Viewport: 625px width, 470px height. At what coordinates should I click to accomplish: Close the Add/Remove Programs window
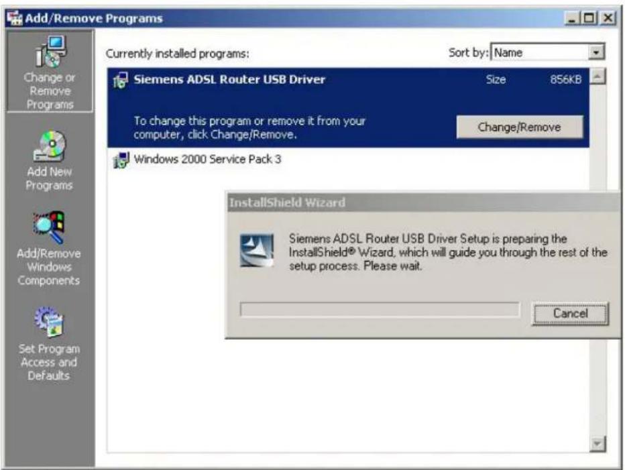pyautogui.click(x=608, y=18)
